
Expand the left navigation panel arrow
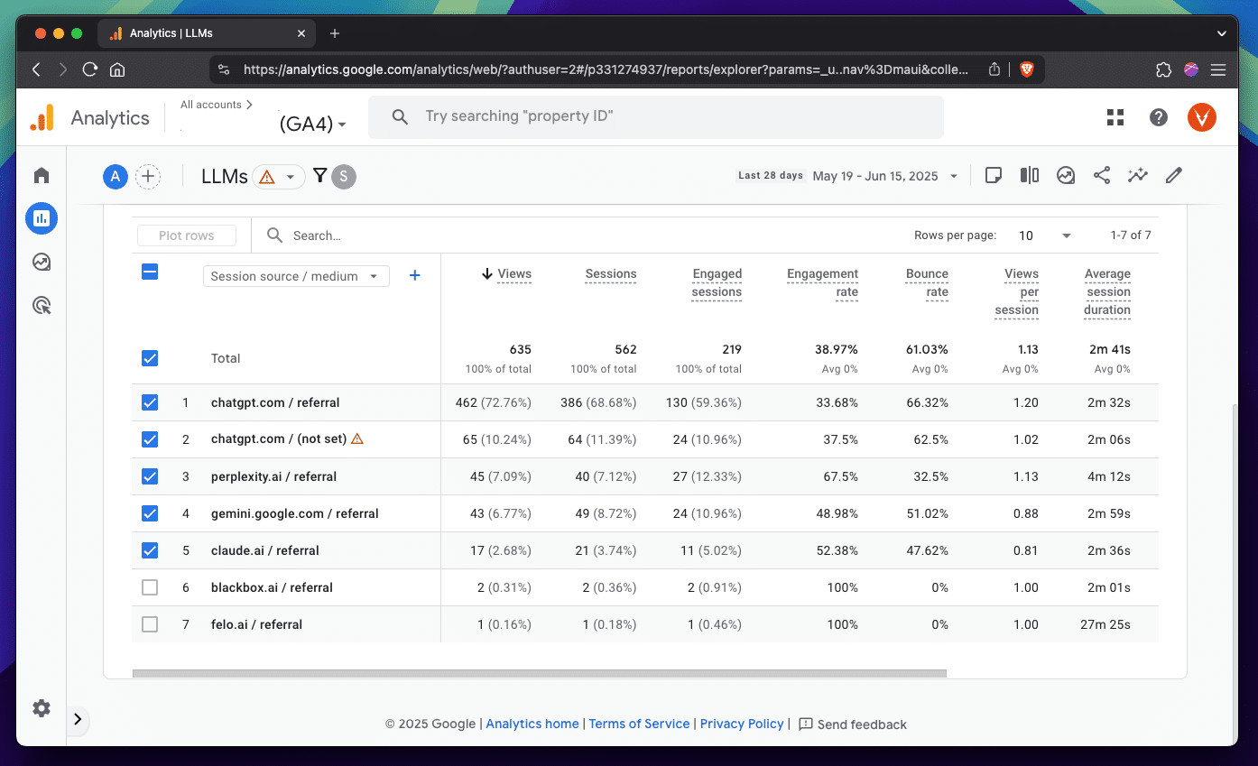pos(78,719)
